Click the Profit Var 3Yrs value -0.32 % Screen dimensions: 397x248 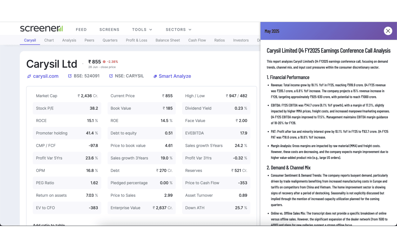[x=240, y=158]
